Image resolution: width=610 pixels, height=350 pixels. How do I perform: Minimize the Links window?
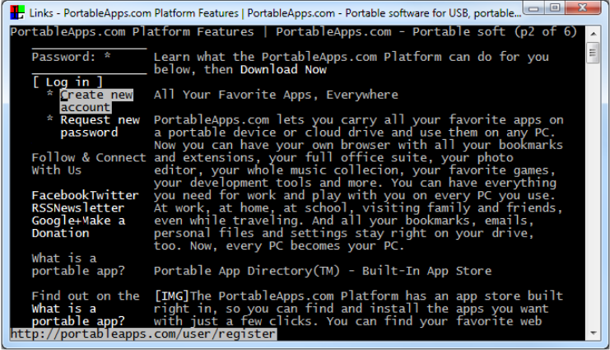(534, 8)
